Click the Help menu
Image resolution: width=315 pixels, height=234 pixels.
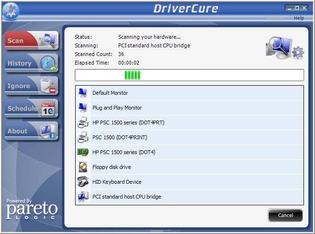(x=299, y=18)
